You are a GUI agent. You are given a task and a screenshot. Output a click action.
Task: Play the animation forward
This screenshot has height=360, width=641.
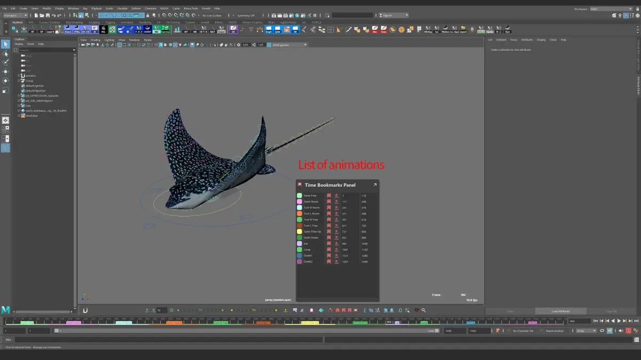click(619, 321)
